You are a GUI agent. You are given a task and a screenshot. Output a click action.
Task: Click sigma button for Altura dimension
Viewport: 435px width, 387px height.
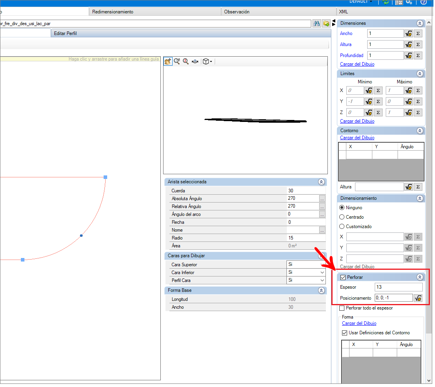click(419, 44)
